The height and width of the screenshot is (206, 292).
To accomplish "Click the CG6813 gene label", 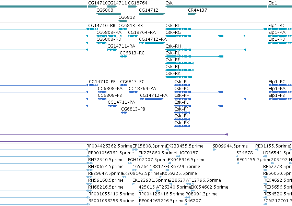I will tap(127, 17).
